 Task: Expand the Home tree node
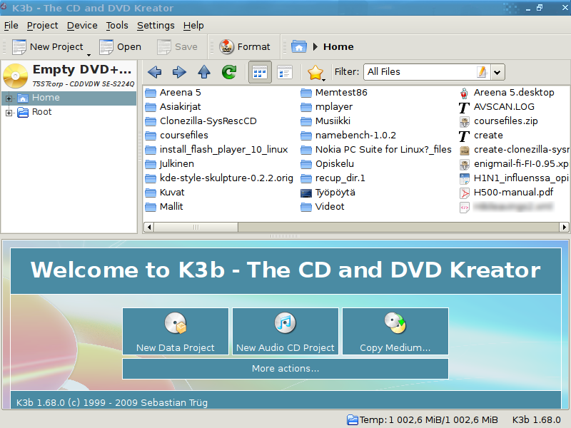[x=9, y=98]
